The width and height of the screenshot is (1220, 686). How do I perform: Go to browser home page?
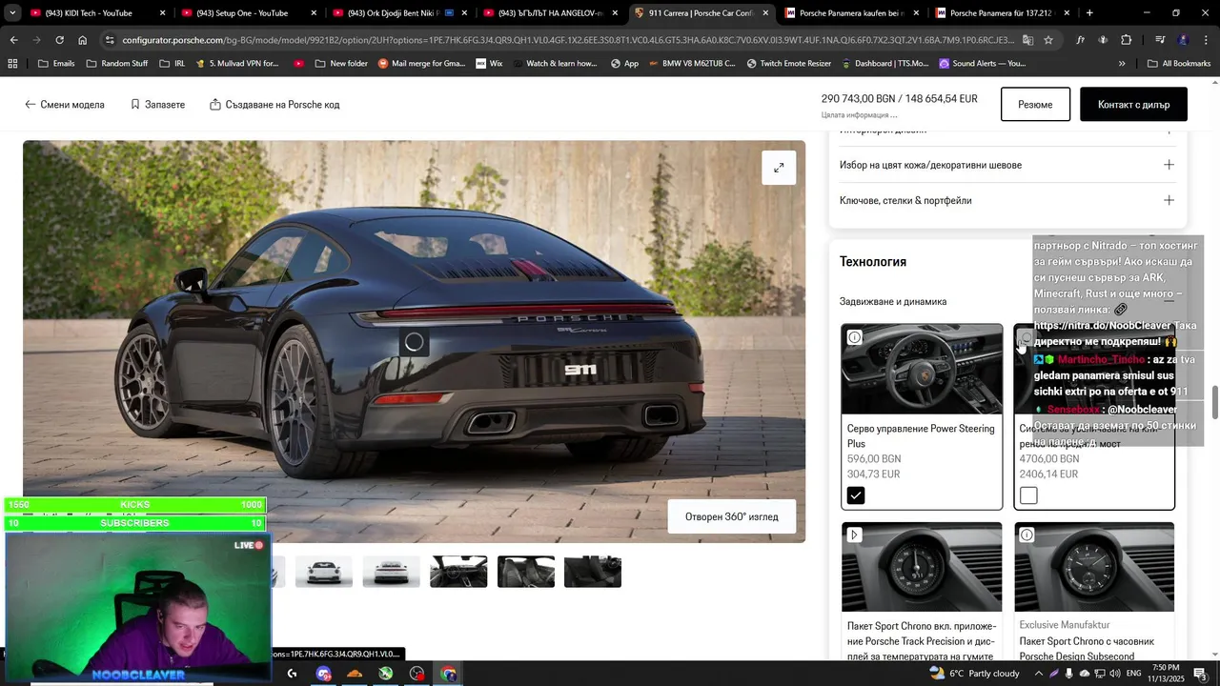(x=83, y=40)
